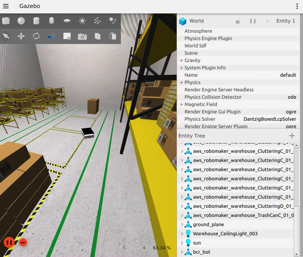Screen dimensions: 303x257
Task: Open the hamburger menu
Action: pos(6,6)
